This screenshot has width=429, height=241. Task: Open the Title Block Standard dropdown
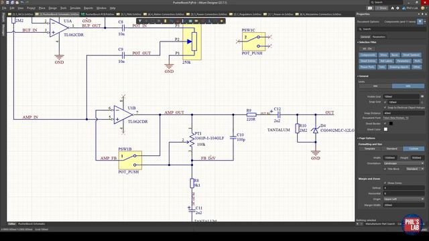414,169
